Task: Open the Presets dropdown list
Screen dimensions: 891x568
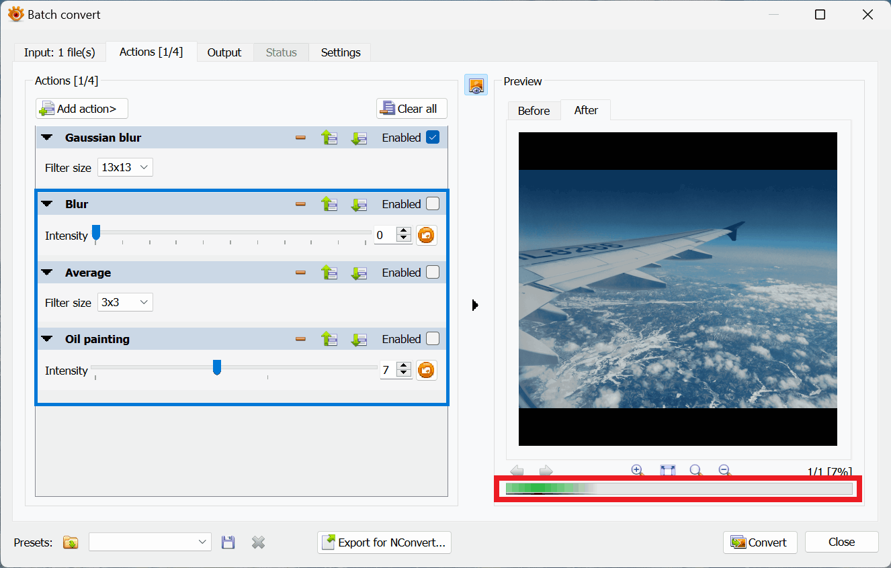Action: (150, 542)
